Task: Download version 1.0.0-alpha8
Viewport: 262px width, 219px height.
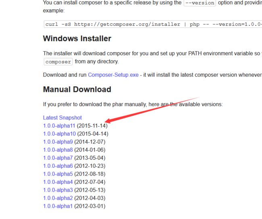Action: [58, 150]
